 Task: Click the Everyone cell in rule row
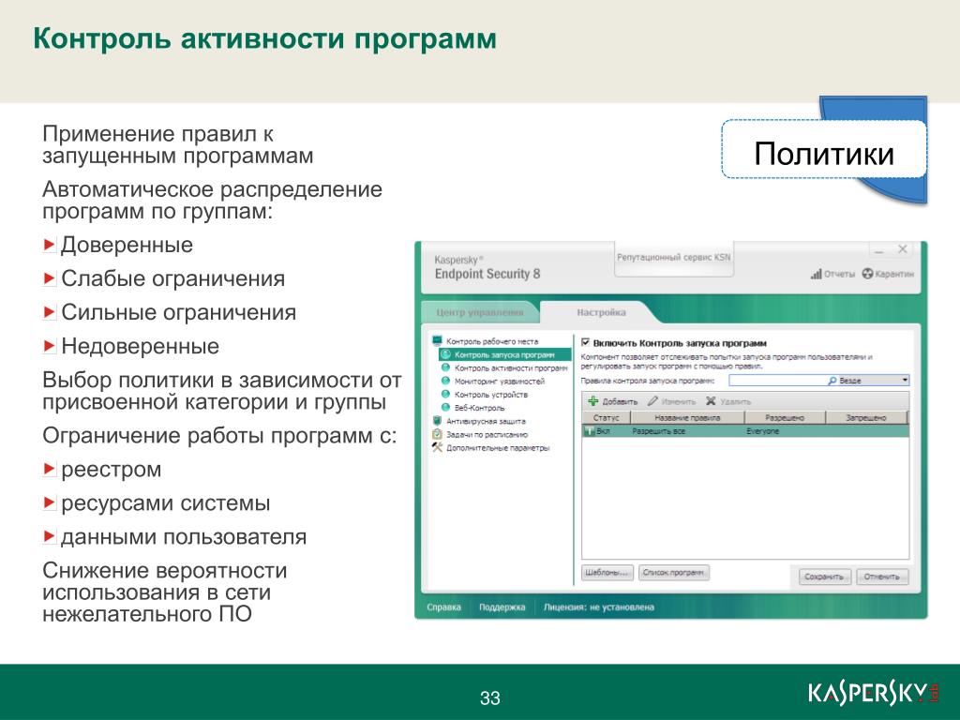point(762,431)
